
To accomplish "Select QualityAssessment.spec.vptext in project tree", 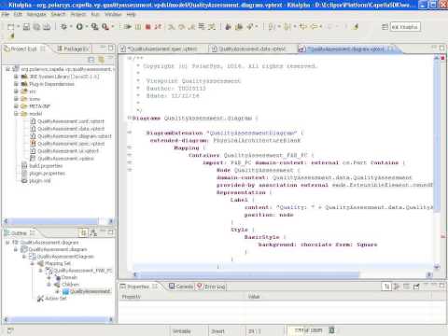I will (x=71, y=144).
